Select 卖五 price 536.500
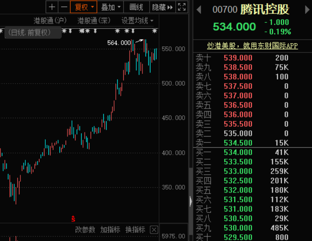 pos(238,105)
